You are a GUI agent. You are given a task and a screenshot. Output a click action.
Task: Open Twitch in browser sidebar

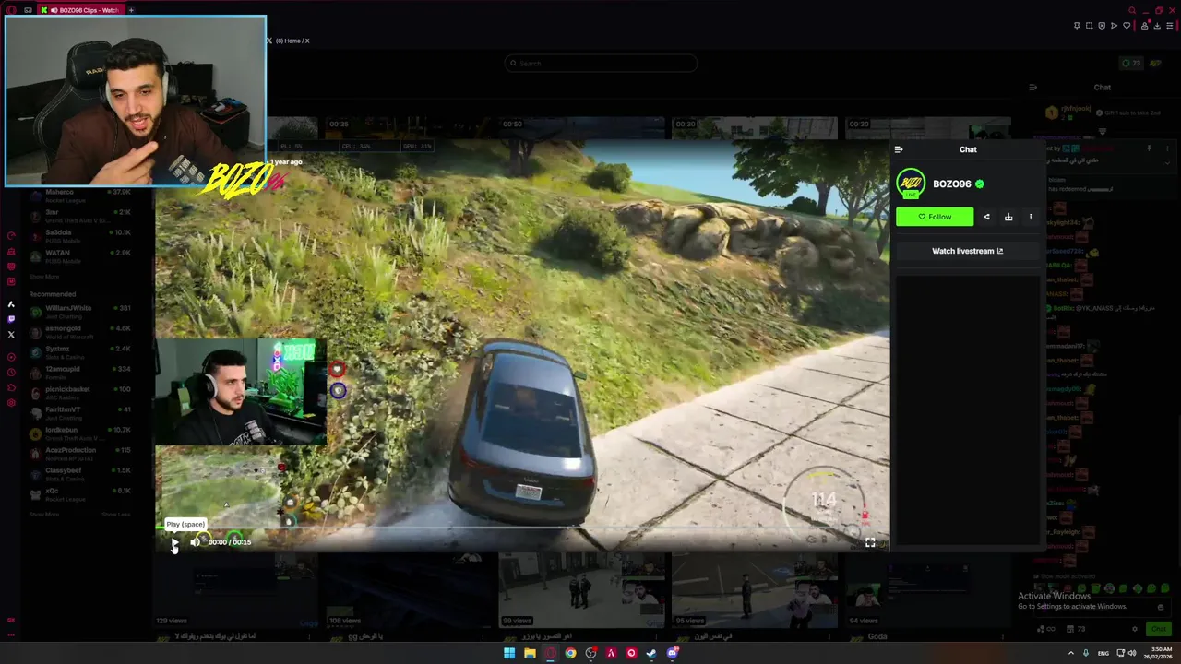[x=11, y=319]
